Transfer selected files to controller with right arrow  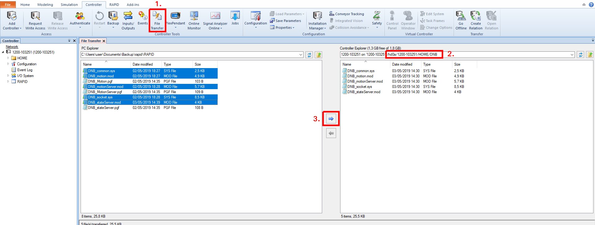331,119
